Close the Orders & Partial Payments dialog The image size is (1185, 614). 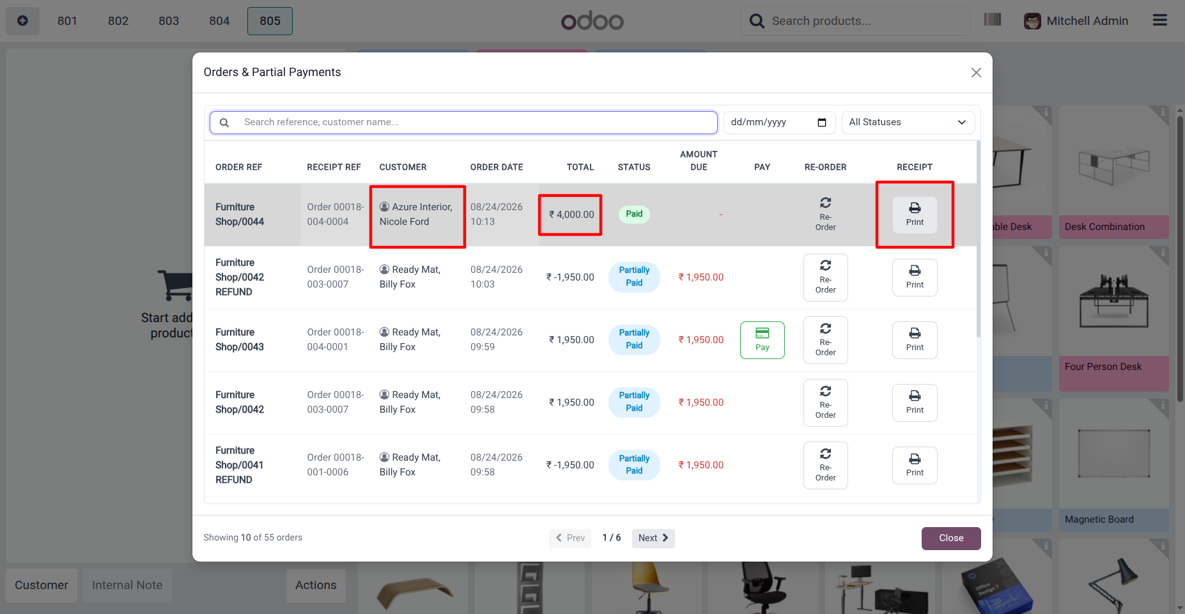coord(976,73)
